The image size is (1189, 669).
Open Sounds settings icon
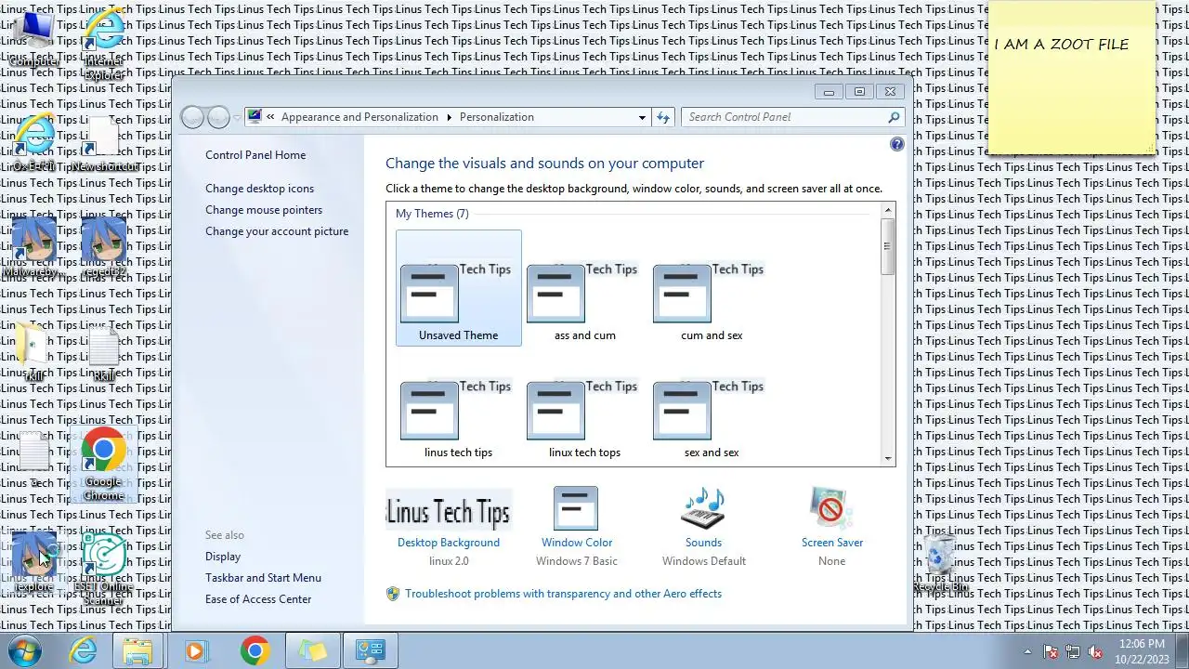click(x=703, y=507)
